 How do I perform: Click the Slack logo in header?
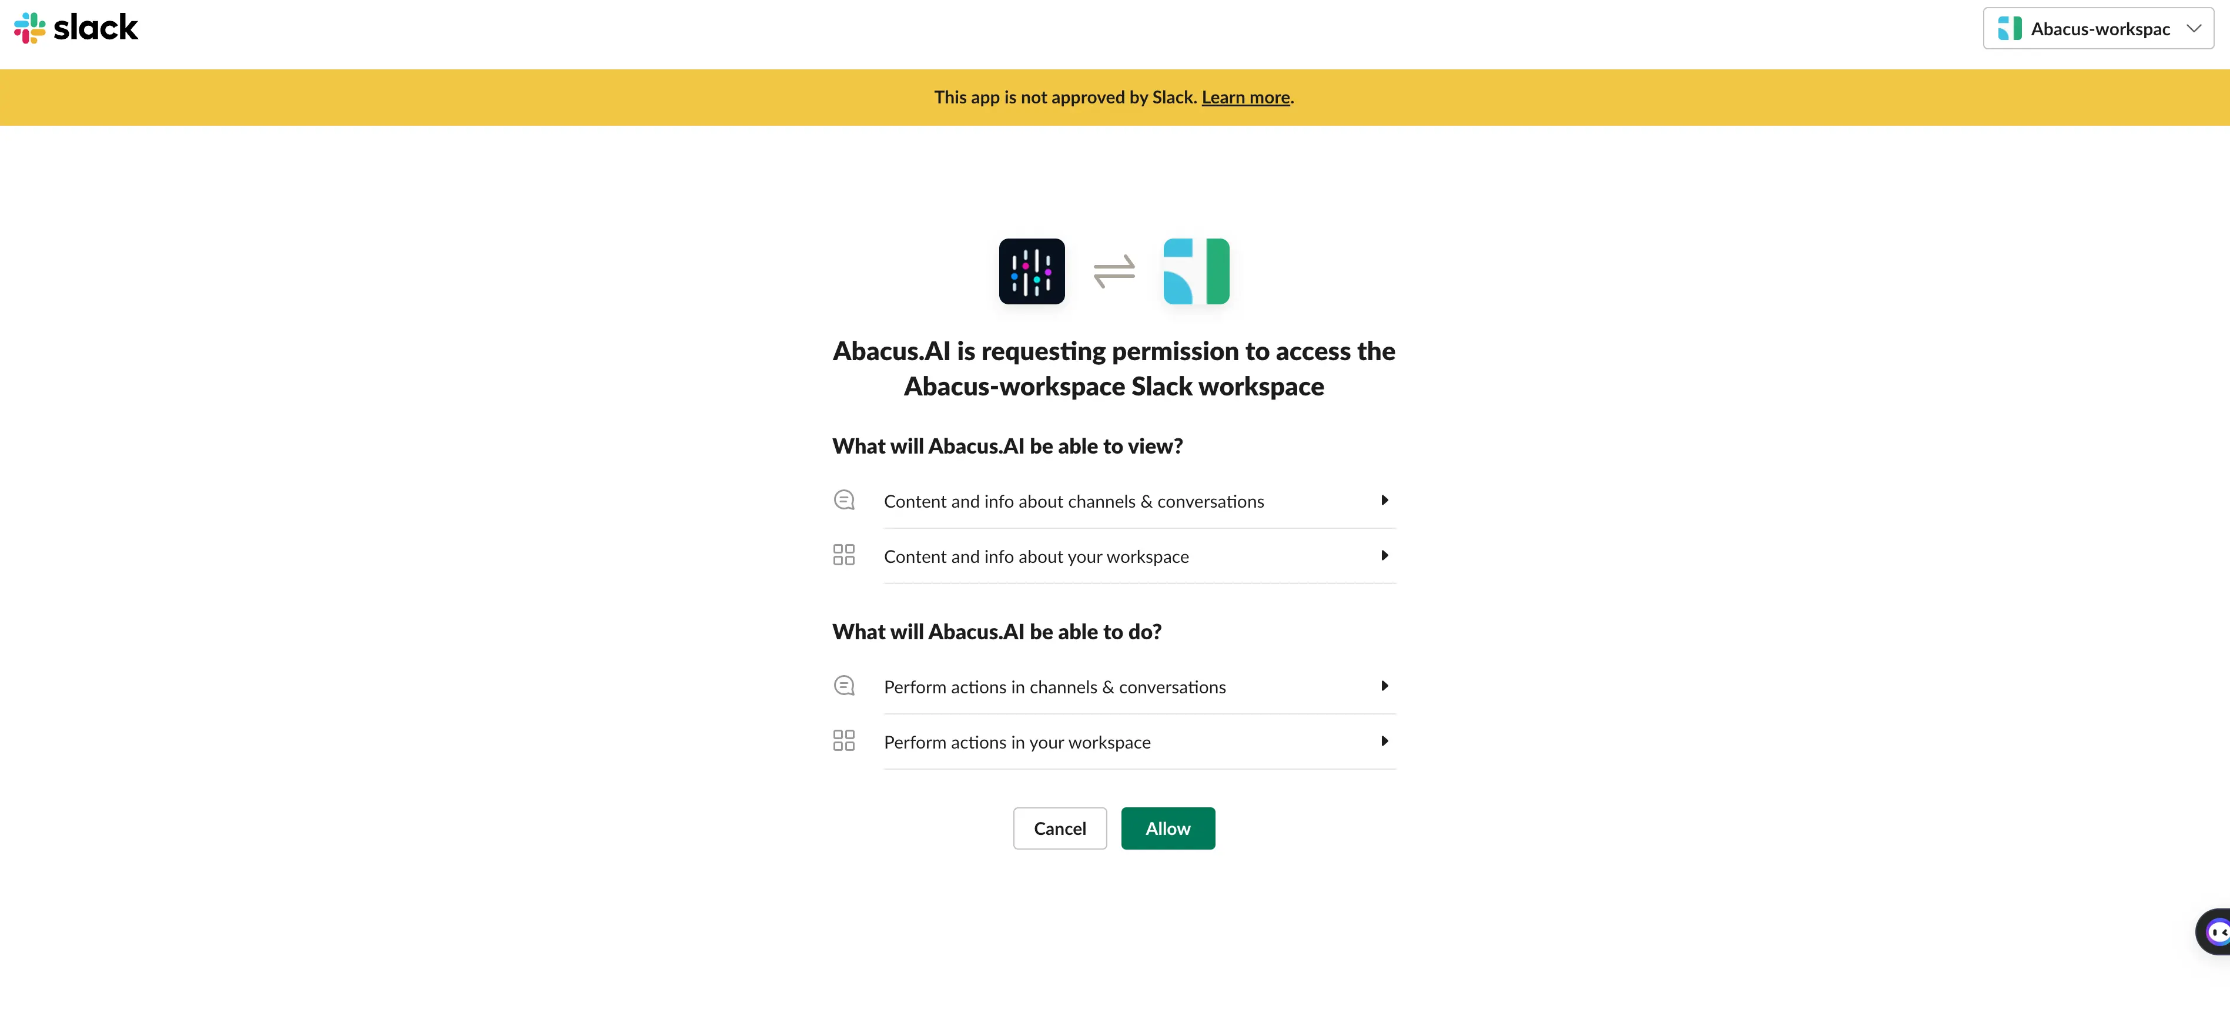tap(76, 28)
